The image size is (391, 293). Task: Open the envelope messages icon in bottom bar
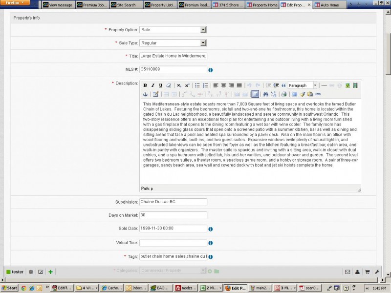(348, 272)
